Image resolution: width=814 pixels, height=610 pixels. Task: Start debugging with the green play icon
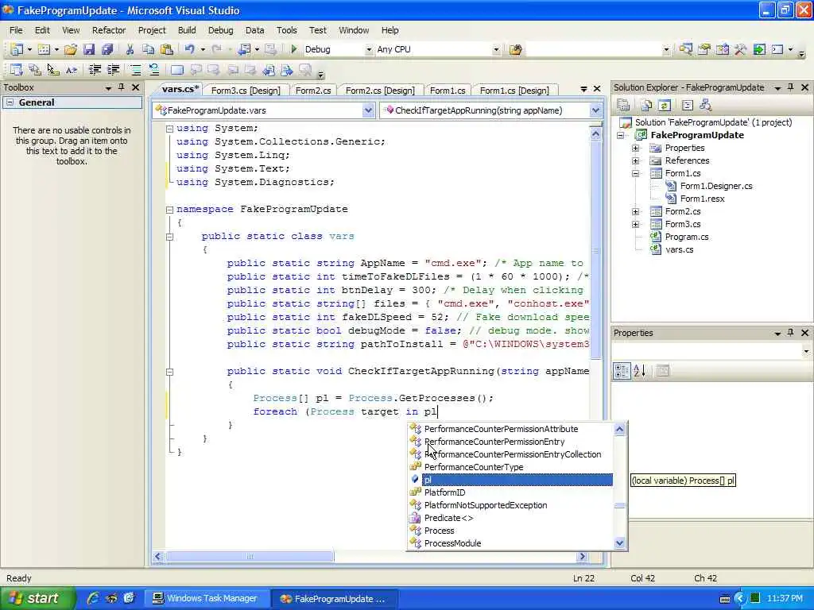pyautogui.click(x=294, y=49)
